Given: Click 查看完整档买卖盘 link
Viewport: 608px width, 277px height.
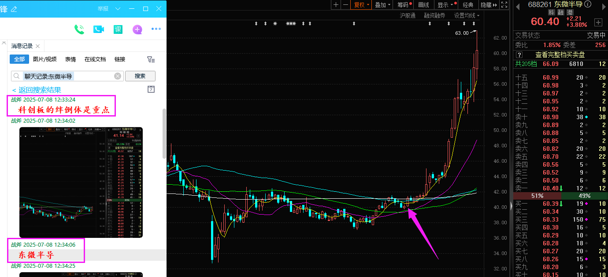Looking at the screenshot, I should pyautogui.click(x=560, y=55).
